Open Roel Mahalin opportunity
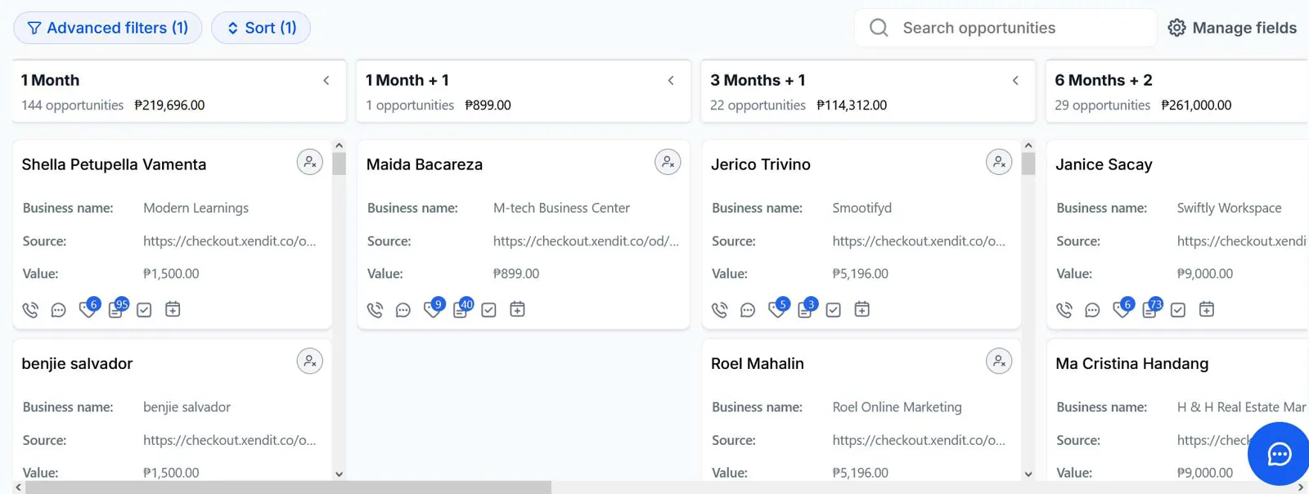Screen dimensions: 1309x494 point(757,363)
